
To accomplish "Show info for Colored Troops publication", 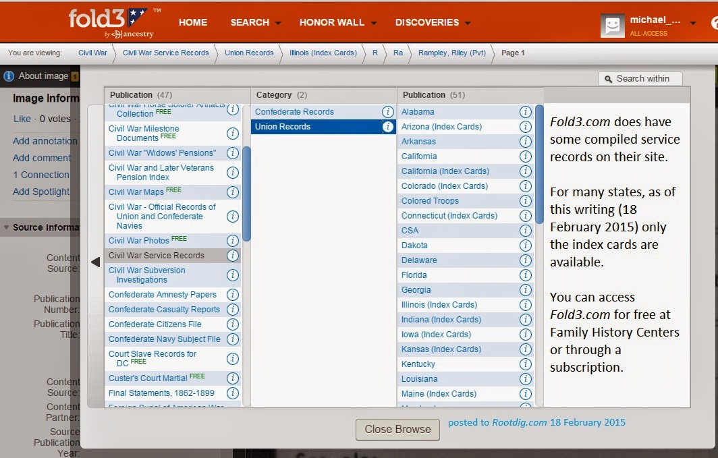I will 525,201.
